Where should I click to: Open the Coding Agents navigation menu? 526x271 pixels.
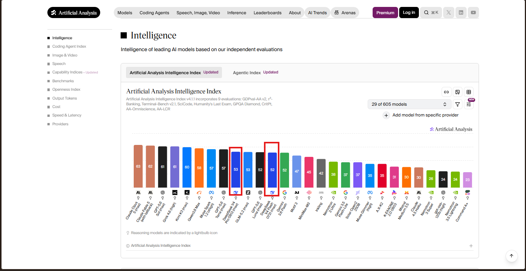pyautogui.click(x=154, y=13)
